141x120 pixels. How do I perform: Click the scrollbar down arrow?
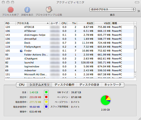135,77
